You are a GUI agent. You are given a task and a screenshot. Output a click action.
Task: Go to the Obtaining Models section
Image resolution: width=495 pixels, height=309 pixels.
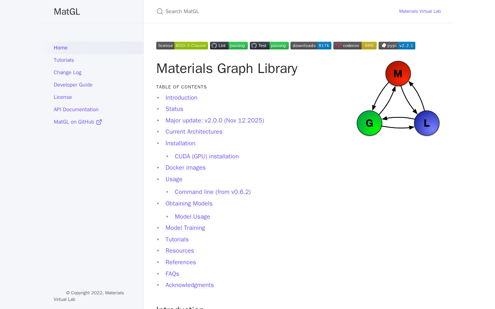(189, 204)
